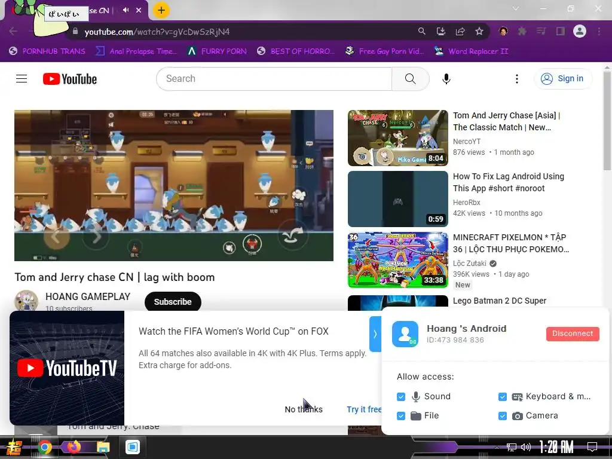Screen dimensions: 612x459
Task: Click the address bar URL text
Action: coord(157,32)
